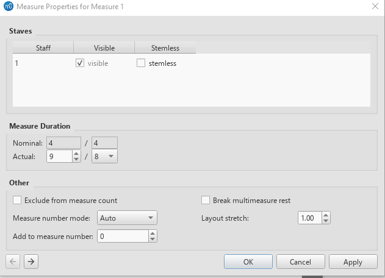Decrease Add to measure number value

click(x=153, y=238)
